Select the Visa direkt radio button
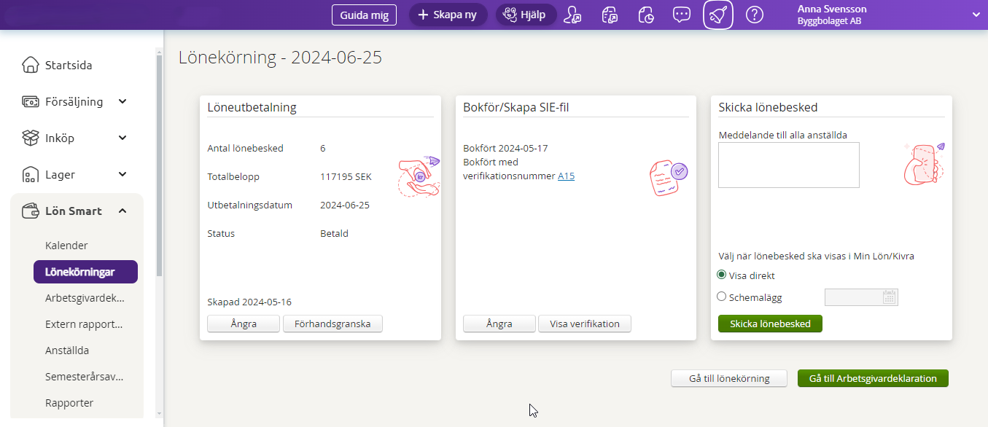Screen dimensions: 988x427 click(722, 275)
